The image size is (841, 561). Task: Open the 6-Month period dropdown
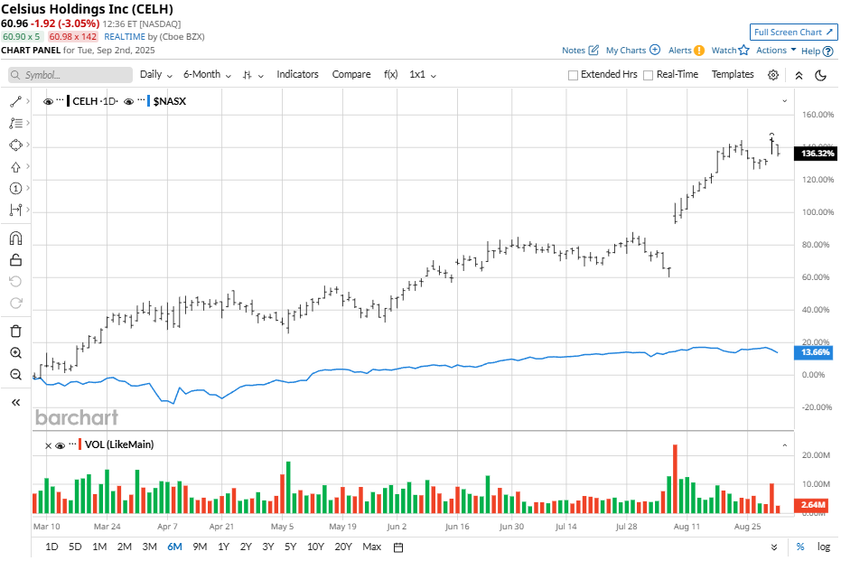click(x=207, y=75)
